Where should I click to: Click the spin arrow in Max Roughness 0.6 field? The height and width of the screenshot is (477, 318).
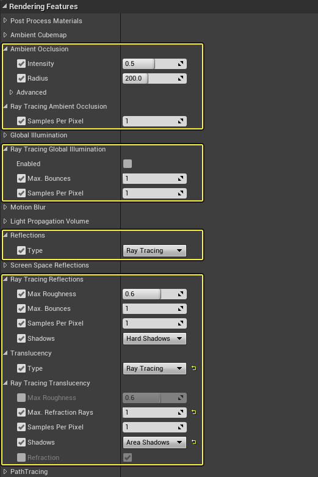point(181,294)
